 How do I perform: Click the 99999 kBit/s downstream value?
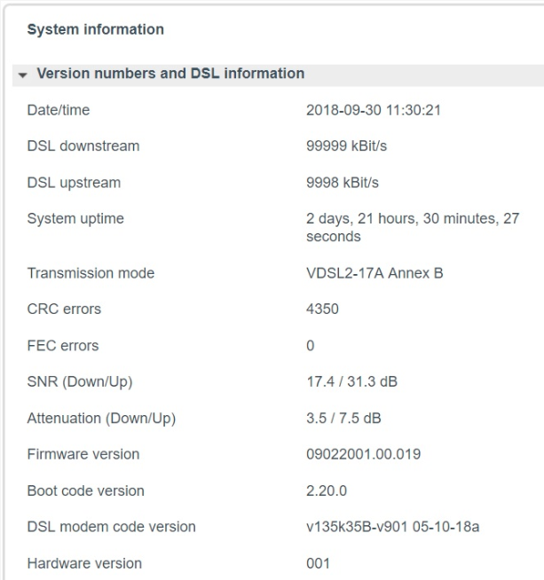(346, 145)
